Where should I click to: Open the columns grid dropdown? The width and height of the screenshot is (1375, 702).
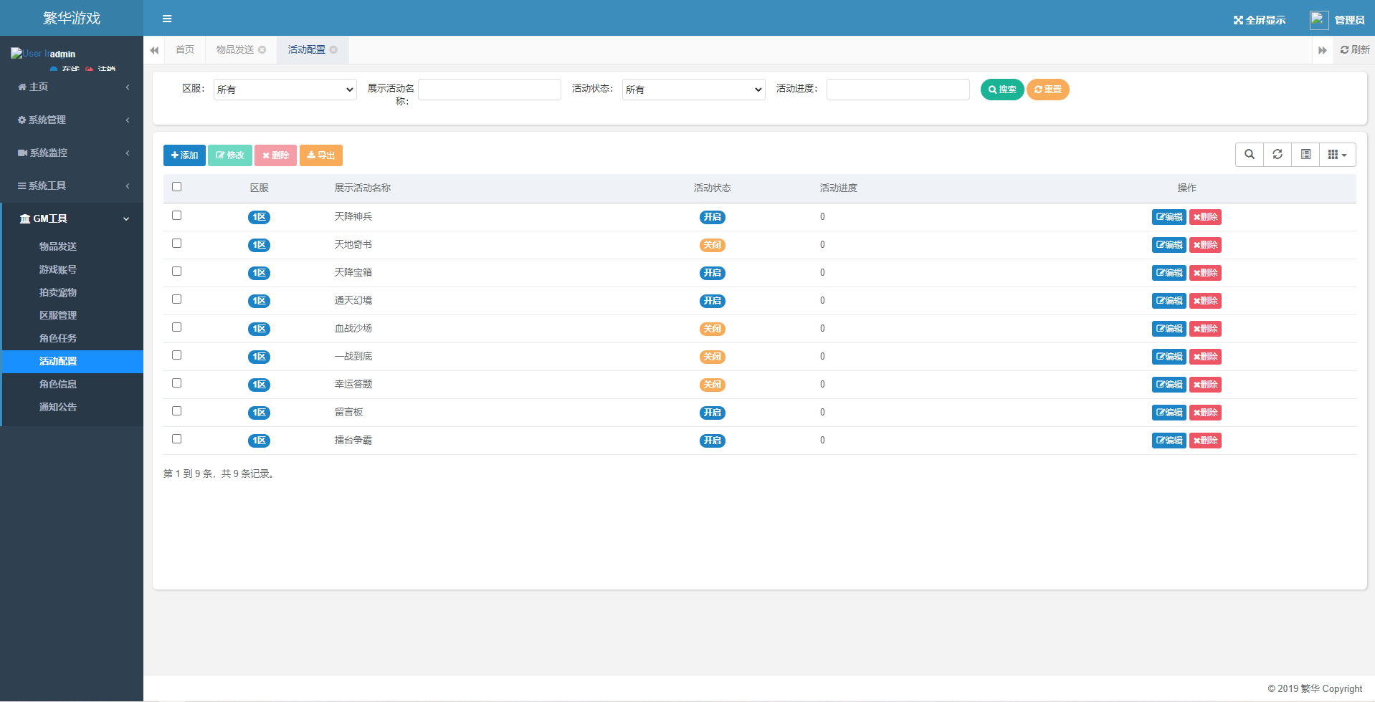click(x=1337, y=155)
